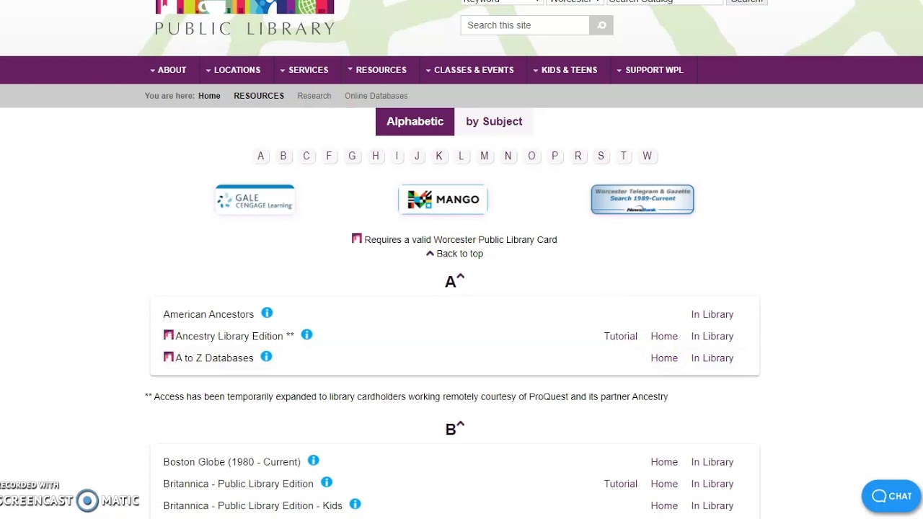Click the Home breadcrumb
Image resolution: width=923 pixels, height=519 pixels.
tap(209, 96)
